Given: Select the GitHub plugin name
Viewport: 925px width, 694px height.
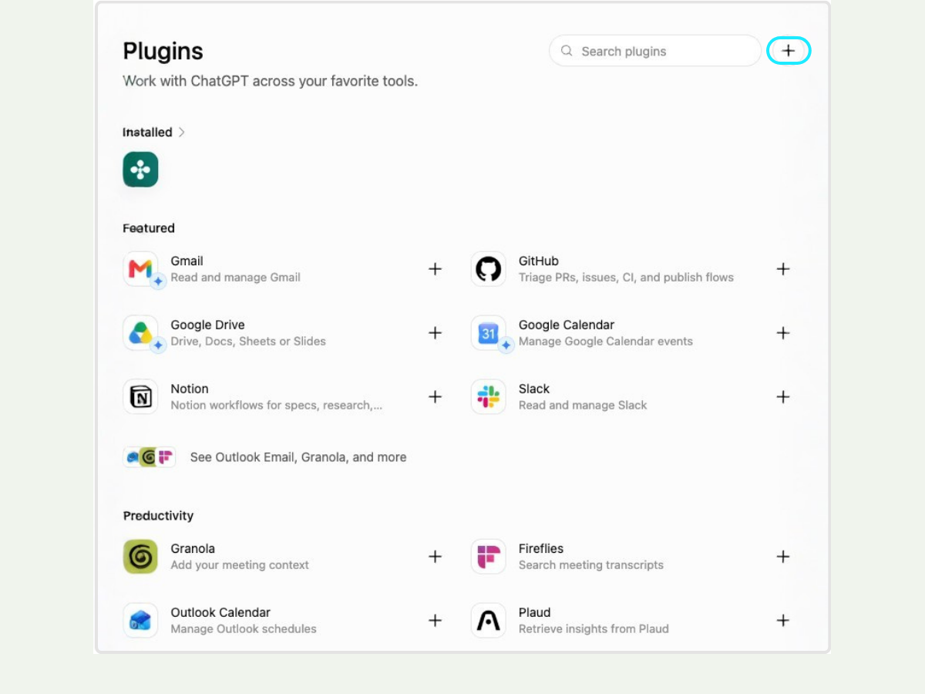Looking at the screenshot, I should [x=539, y=261].
